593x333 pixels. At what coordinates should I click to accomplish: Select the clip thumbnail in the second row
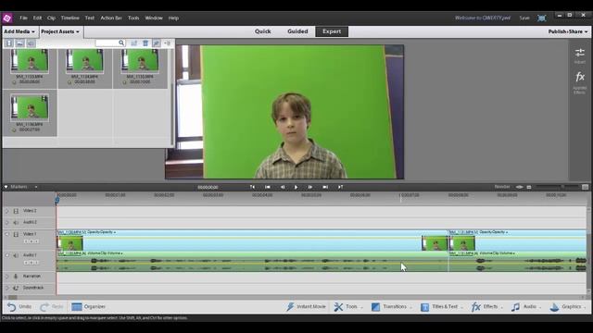coord(30,107)
